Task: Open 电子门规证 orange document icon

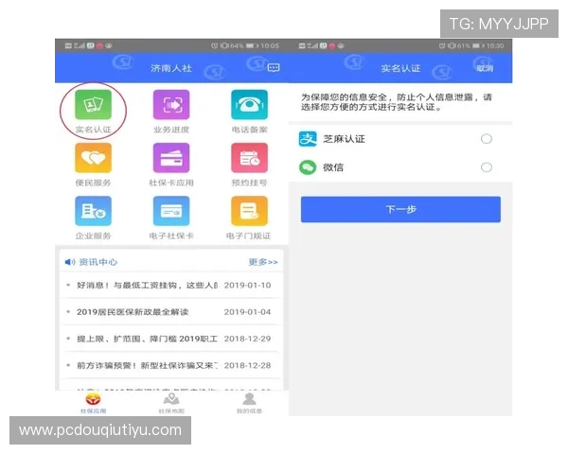Action: [249, 211]
